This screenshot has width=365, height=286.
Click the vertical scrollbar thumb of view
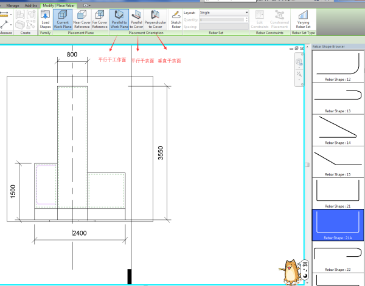[x=307, y=165]
